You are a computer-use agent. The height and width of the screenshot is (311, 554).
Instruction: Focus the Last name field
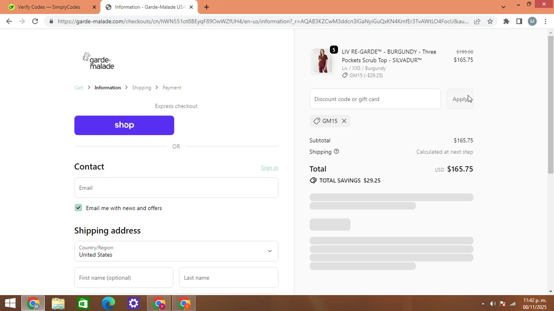pos(229,277)
